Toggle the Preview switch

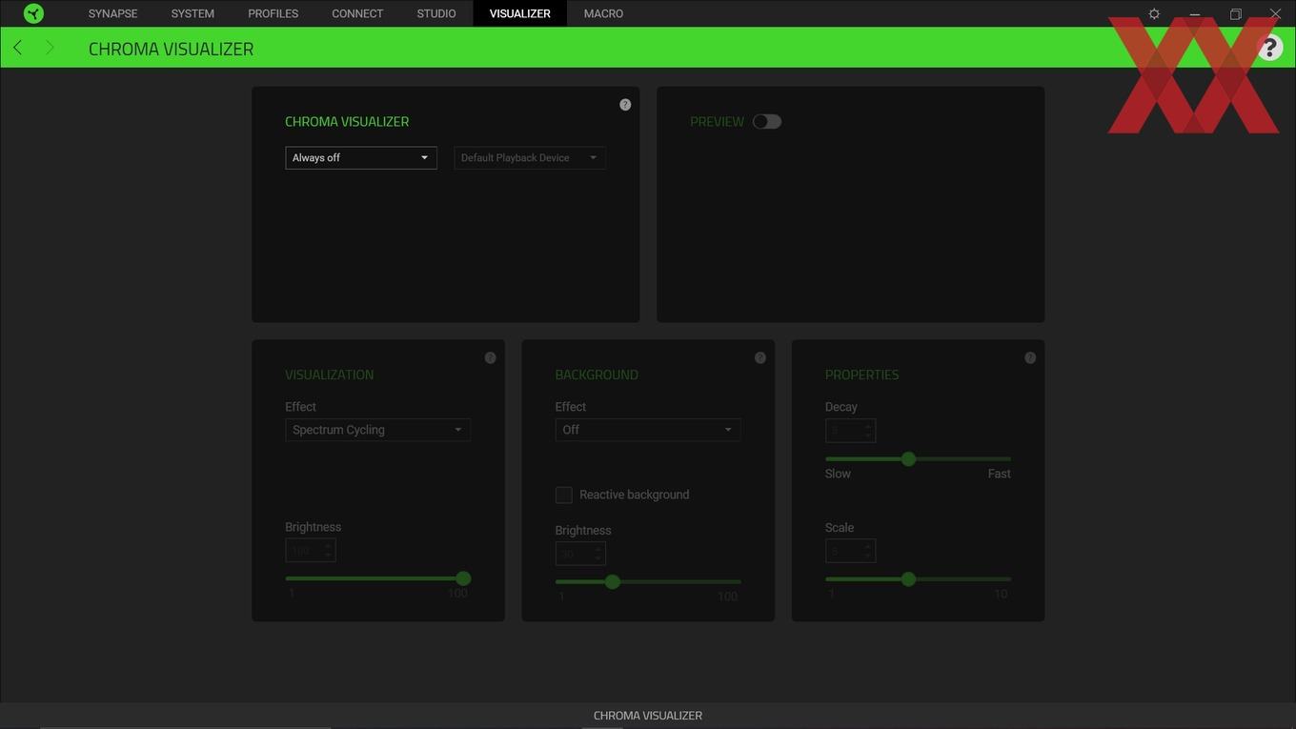(766, 121)
